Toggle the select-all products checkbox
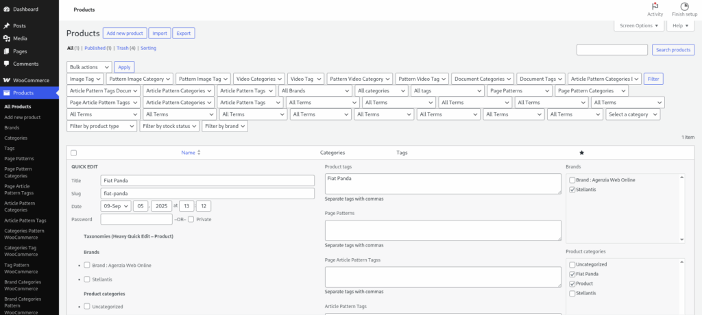Image resolution: width=702 pixels, height=315 pixels. click(74, 153)
